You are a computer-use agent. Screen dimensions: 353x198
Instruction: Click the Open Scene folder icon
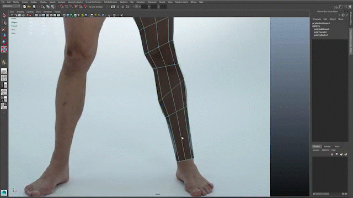click(x=29, y=7)
